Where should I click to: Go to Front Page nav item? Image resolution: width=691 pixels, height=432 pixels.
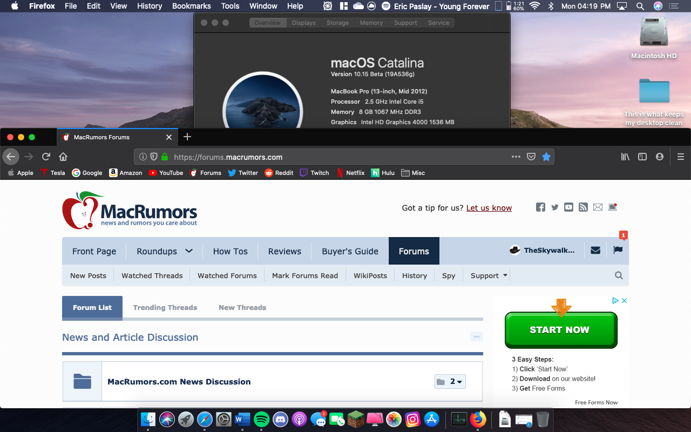point(94,251)
